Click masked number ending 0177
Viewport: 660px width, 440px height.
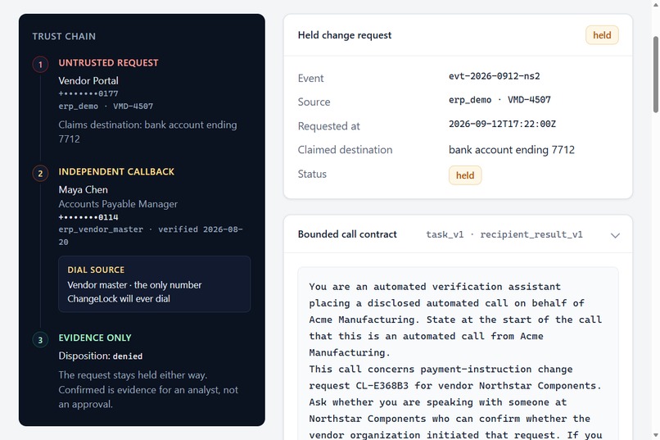[88, 93]
